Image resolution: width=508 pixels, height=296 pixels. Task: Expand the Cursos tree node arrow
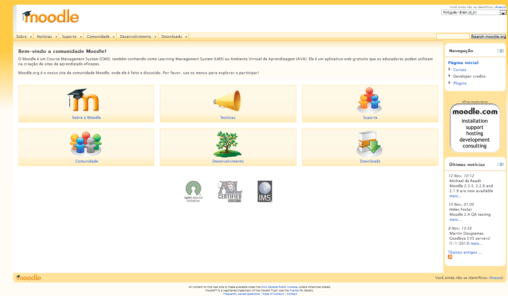pos(449,69)
